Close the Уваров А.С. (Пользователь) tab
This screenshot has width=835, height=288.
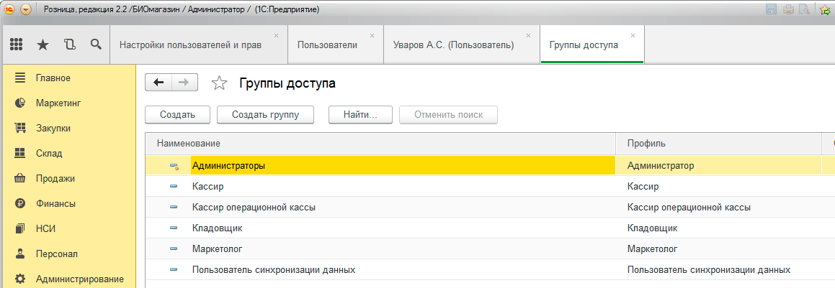(x=530, y=35)
